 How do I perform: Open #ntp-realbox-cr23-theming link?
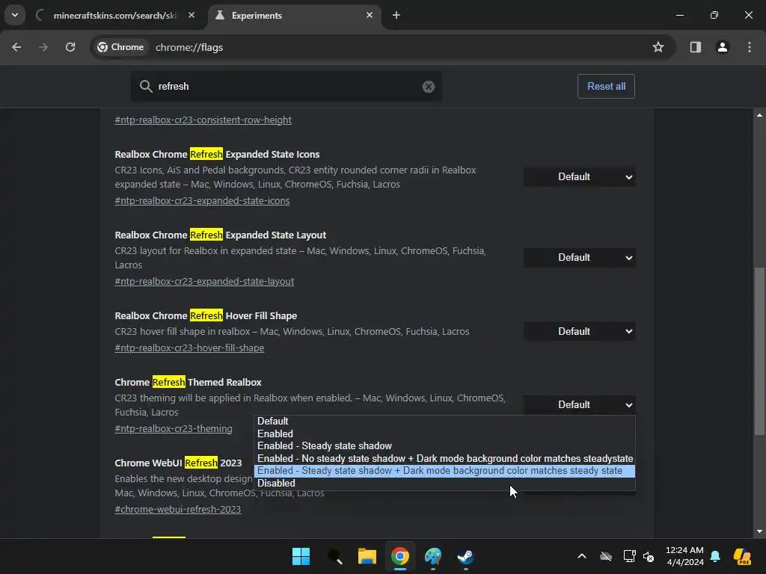pyautogui.click(x=174, y=429)
